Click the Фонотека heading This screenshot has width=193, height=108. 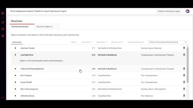point(17,21)
